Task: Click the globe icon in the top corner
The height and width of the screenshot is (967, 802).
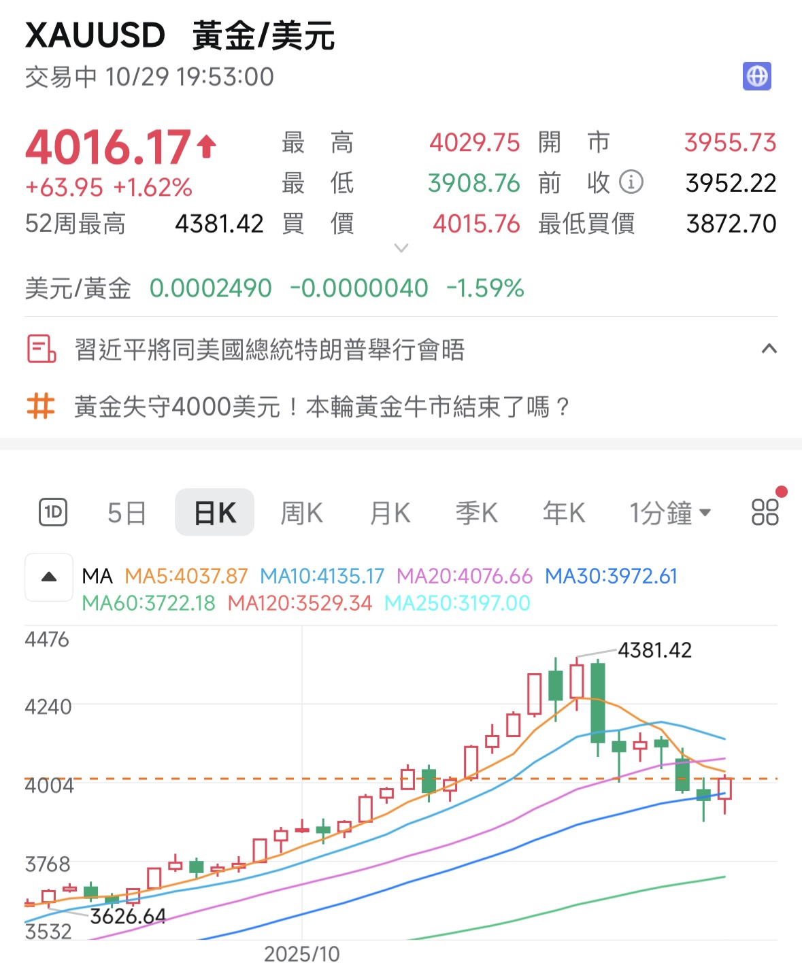Action: click(x=756, y=76)
